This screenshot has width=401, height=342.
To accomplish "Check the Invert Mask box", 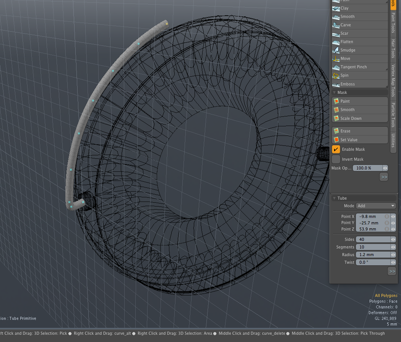I will click(x=336, y=159).
